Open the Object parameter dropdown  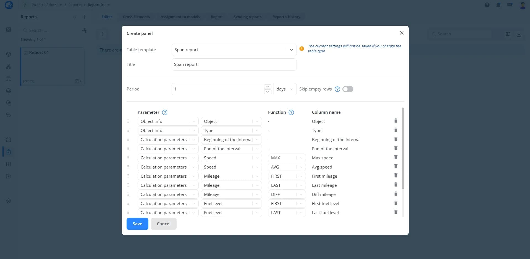tap(231, 121)
